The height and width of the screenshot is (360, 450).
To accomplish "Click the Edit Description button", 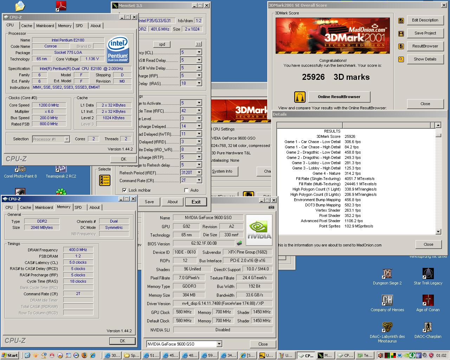I will click(x=425, y=20).
